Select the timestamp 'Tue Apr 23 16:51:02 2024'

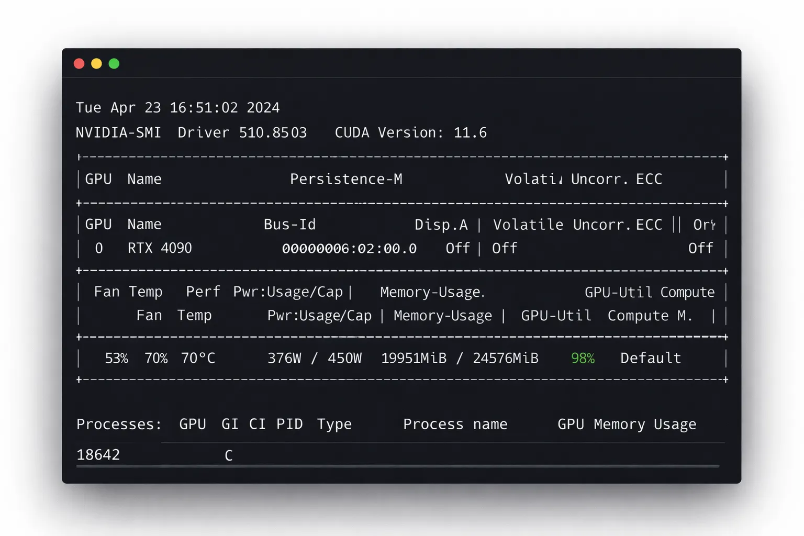(x=178, y=108)
